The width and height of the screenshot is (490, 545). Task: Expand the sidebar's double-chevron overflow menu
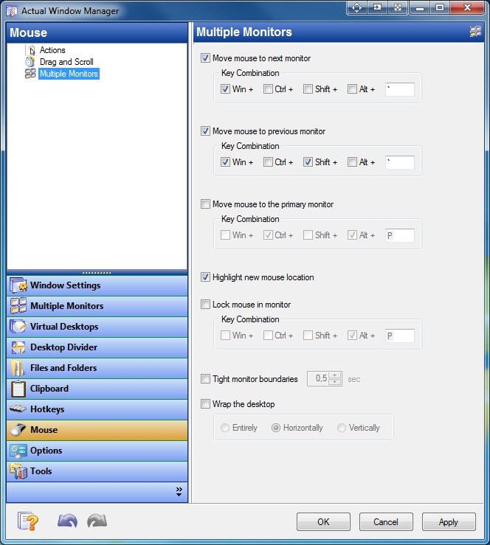[x=179, y=491]
